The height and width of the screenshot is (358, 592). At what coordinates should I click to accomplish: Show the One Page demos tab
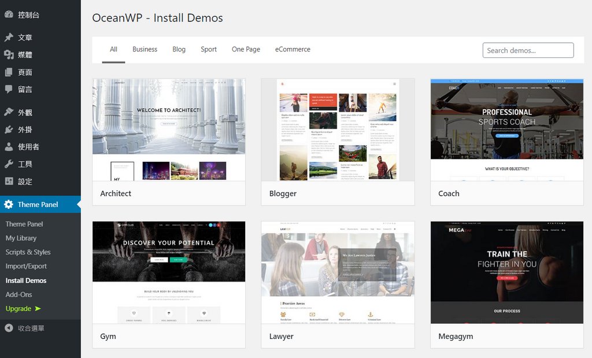coord(246,50)
